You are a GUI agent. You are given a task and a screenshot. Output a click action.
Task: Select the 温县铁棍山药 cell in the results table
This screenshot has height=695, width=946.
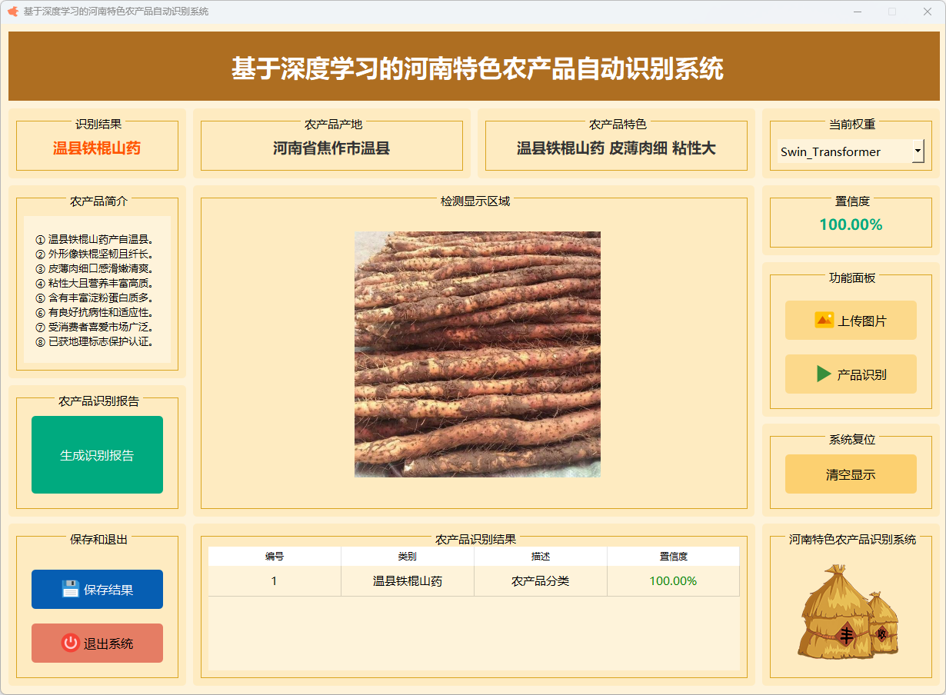408,581
